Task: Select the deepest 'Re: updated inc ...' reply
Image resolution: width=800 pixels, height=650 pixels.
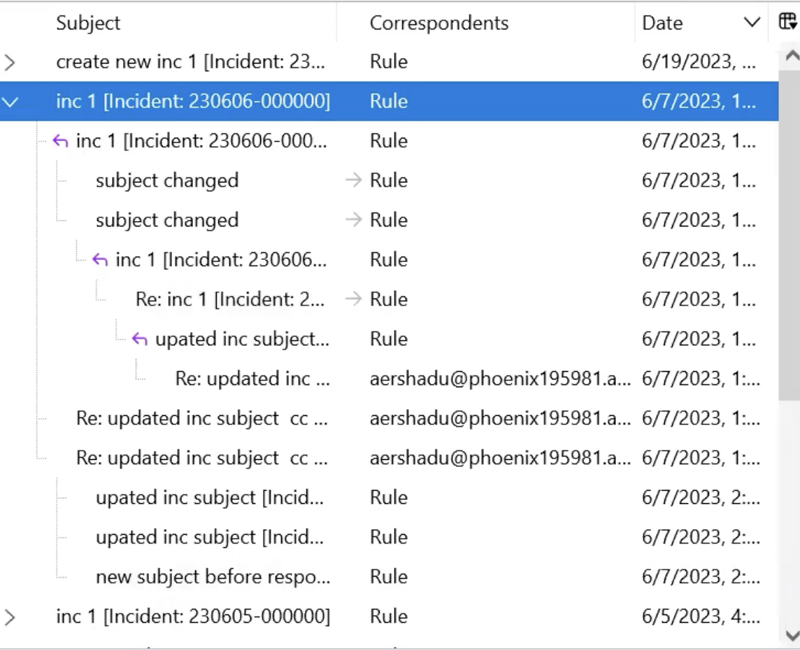Action: tap(252, 379)
